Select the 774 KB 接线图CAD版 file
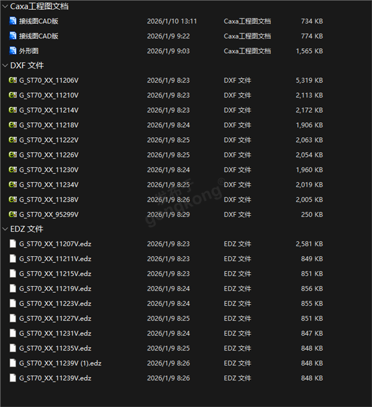This screenshot has height=407, width=372. click(38, 36)
